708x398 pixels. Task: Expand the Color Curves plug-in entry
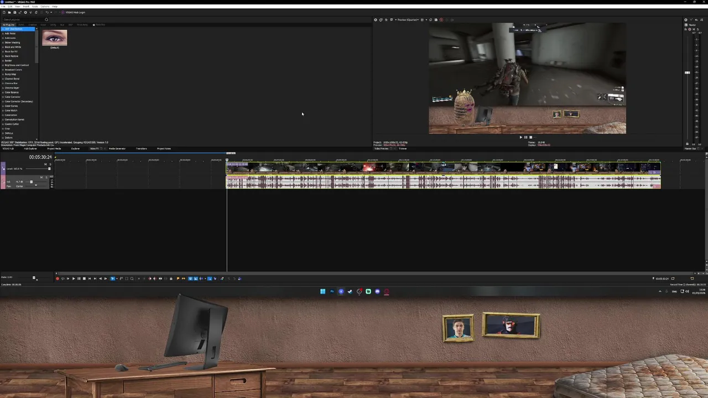[3, 106]
